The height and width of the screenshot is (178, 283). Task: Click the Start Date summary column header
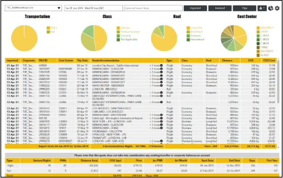(203, 160)
